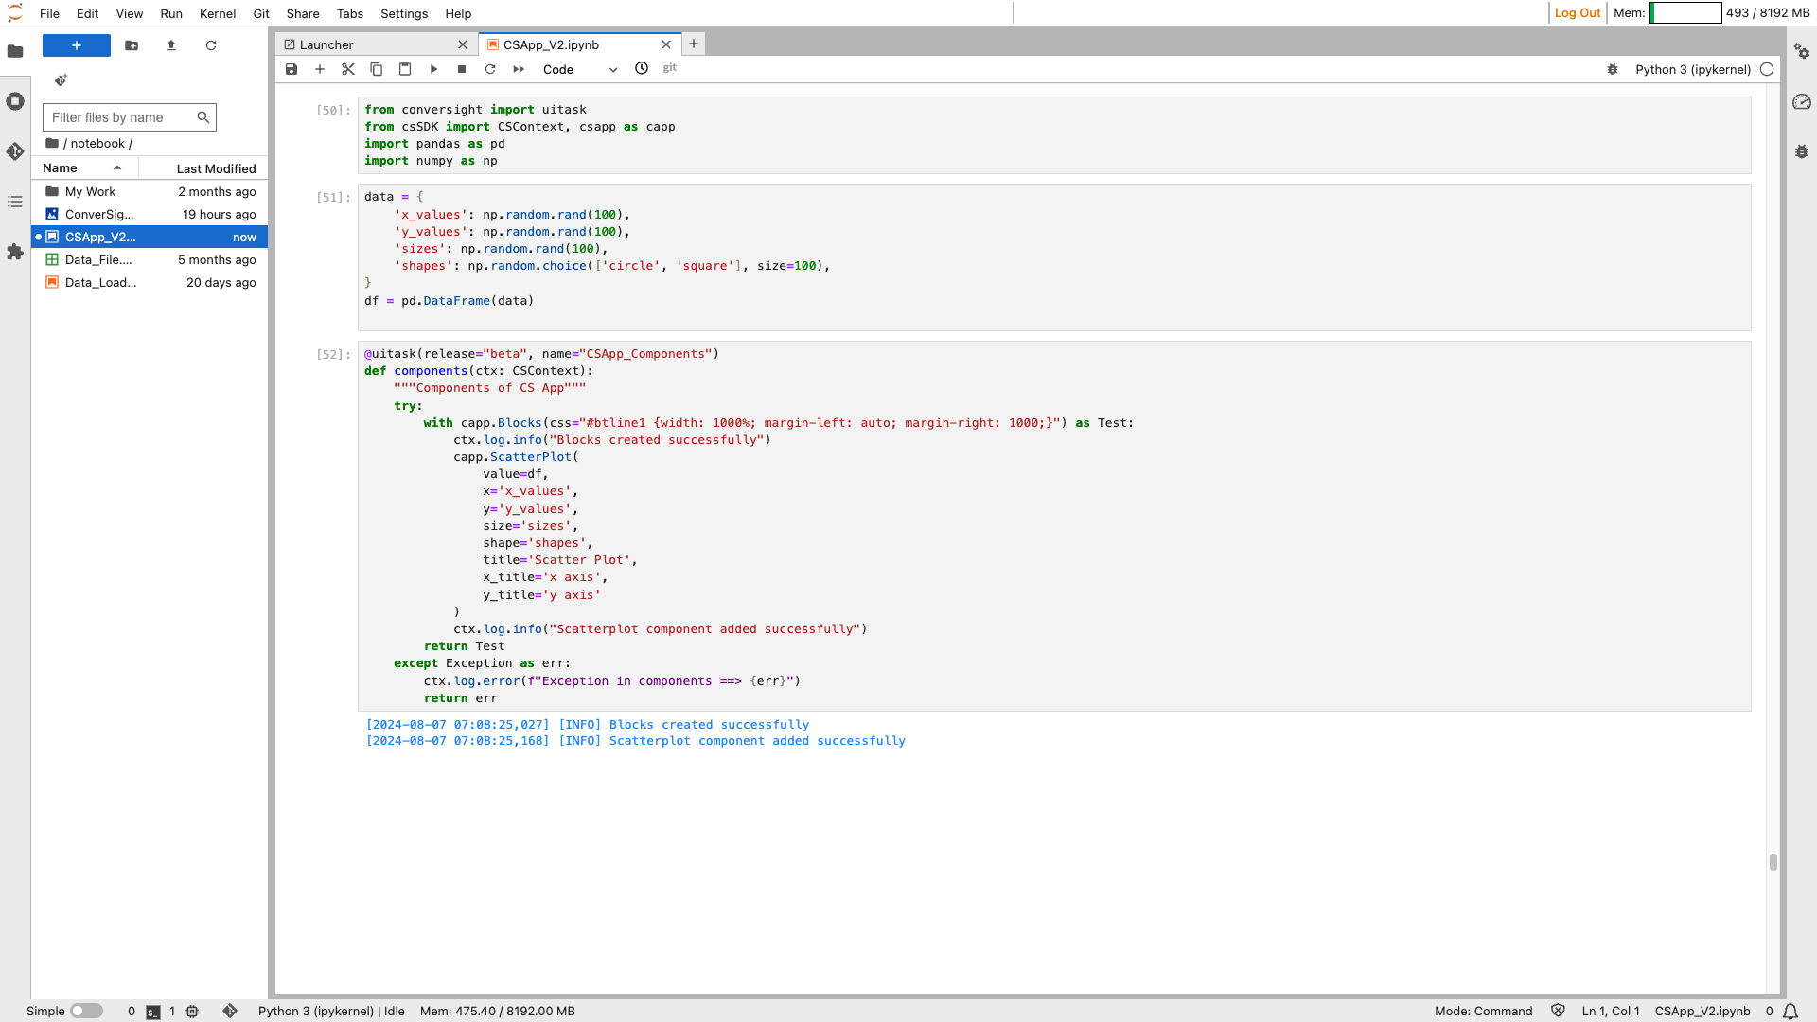Screen dimensions: 1817x1022
Task: Click the blue New Launcher plus button
Action: pos(77,45)
